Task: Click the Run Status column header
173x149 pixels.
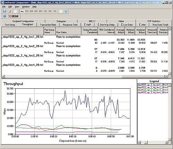Action: [68, 31]
